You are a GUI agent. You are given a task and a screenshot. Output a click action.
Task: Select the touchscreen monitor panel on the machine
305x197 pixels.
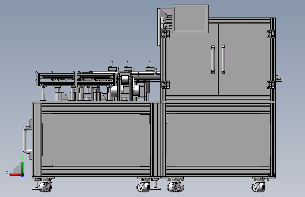tap(190, 19)
